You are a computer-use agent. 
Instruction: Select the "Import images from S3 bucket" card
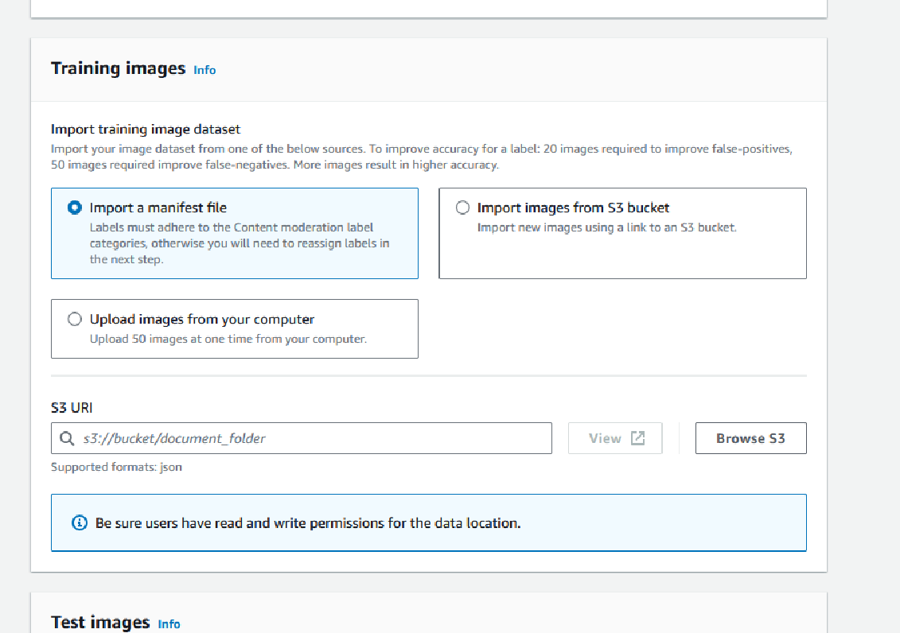[x=622, y=233]
